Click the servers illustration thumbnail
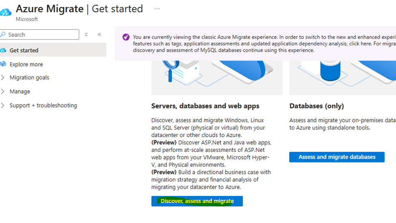This screenshot has width=396, height=223. click(217, 78)
